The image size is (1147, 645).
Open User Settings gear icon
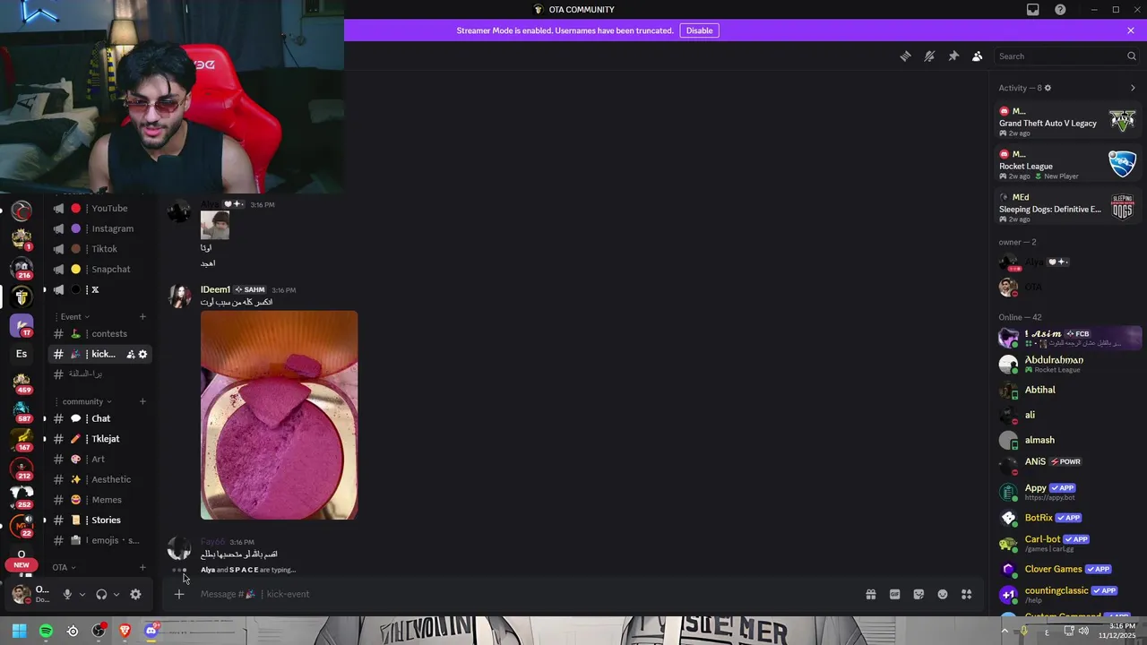pyautogui.click(x=135, y=594)
